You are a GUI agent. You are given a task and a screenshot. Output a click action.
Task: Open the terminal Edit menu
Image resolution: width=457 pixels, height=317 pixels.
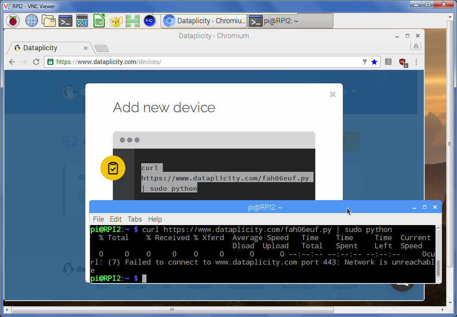115,219
